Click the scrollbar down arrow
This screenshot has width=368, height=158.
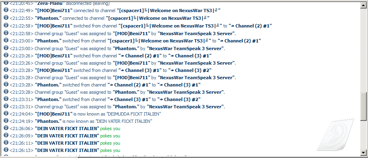tap(363, 153)
